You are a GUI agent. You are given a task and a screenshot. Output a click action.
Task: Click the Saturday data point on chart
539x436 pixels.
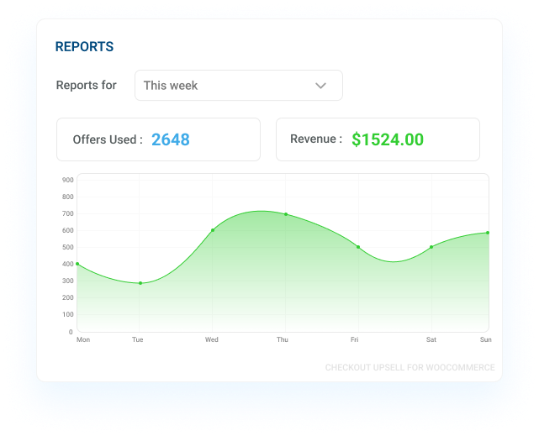point(431,247)
